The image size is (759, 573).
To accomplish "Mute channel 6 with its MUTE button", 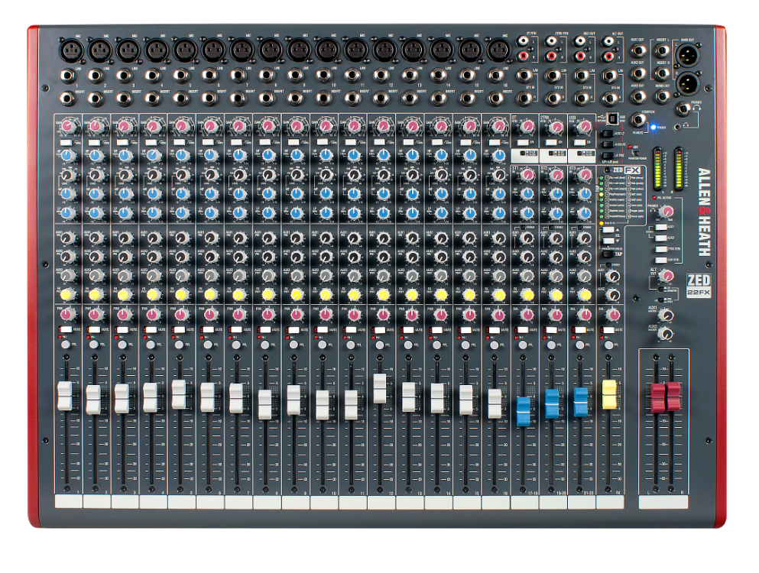I will pyautogui.click(x=208, y=329).
